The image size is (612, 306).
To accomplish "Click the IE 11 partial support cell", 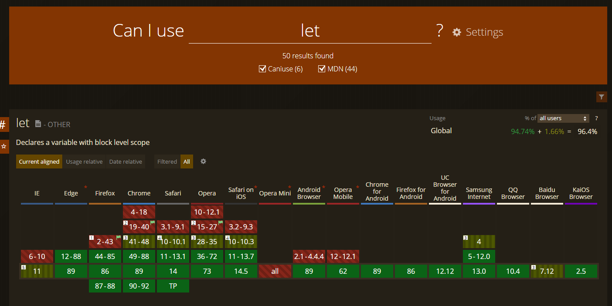I will (37, 271).
